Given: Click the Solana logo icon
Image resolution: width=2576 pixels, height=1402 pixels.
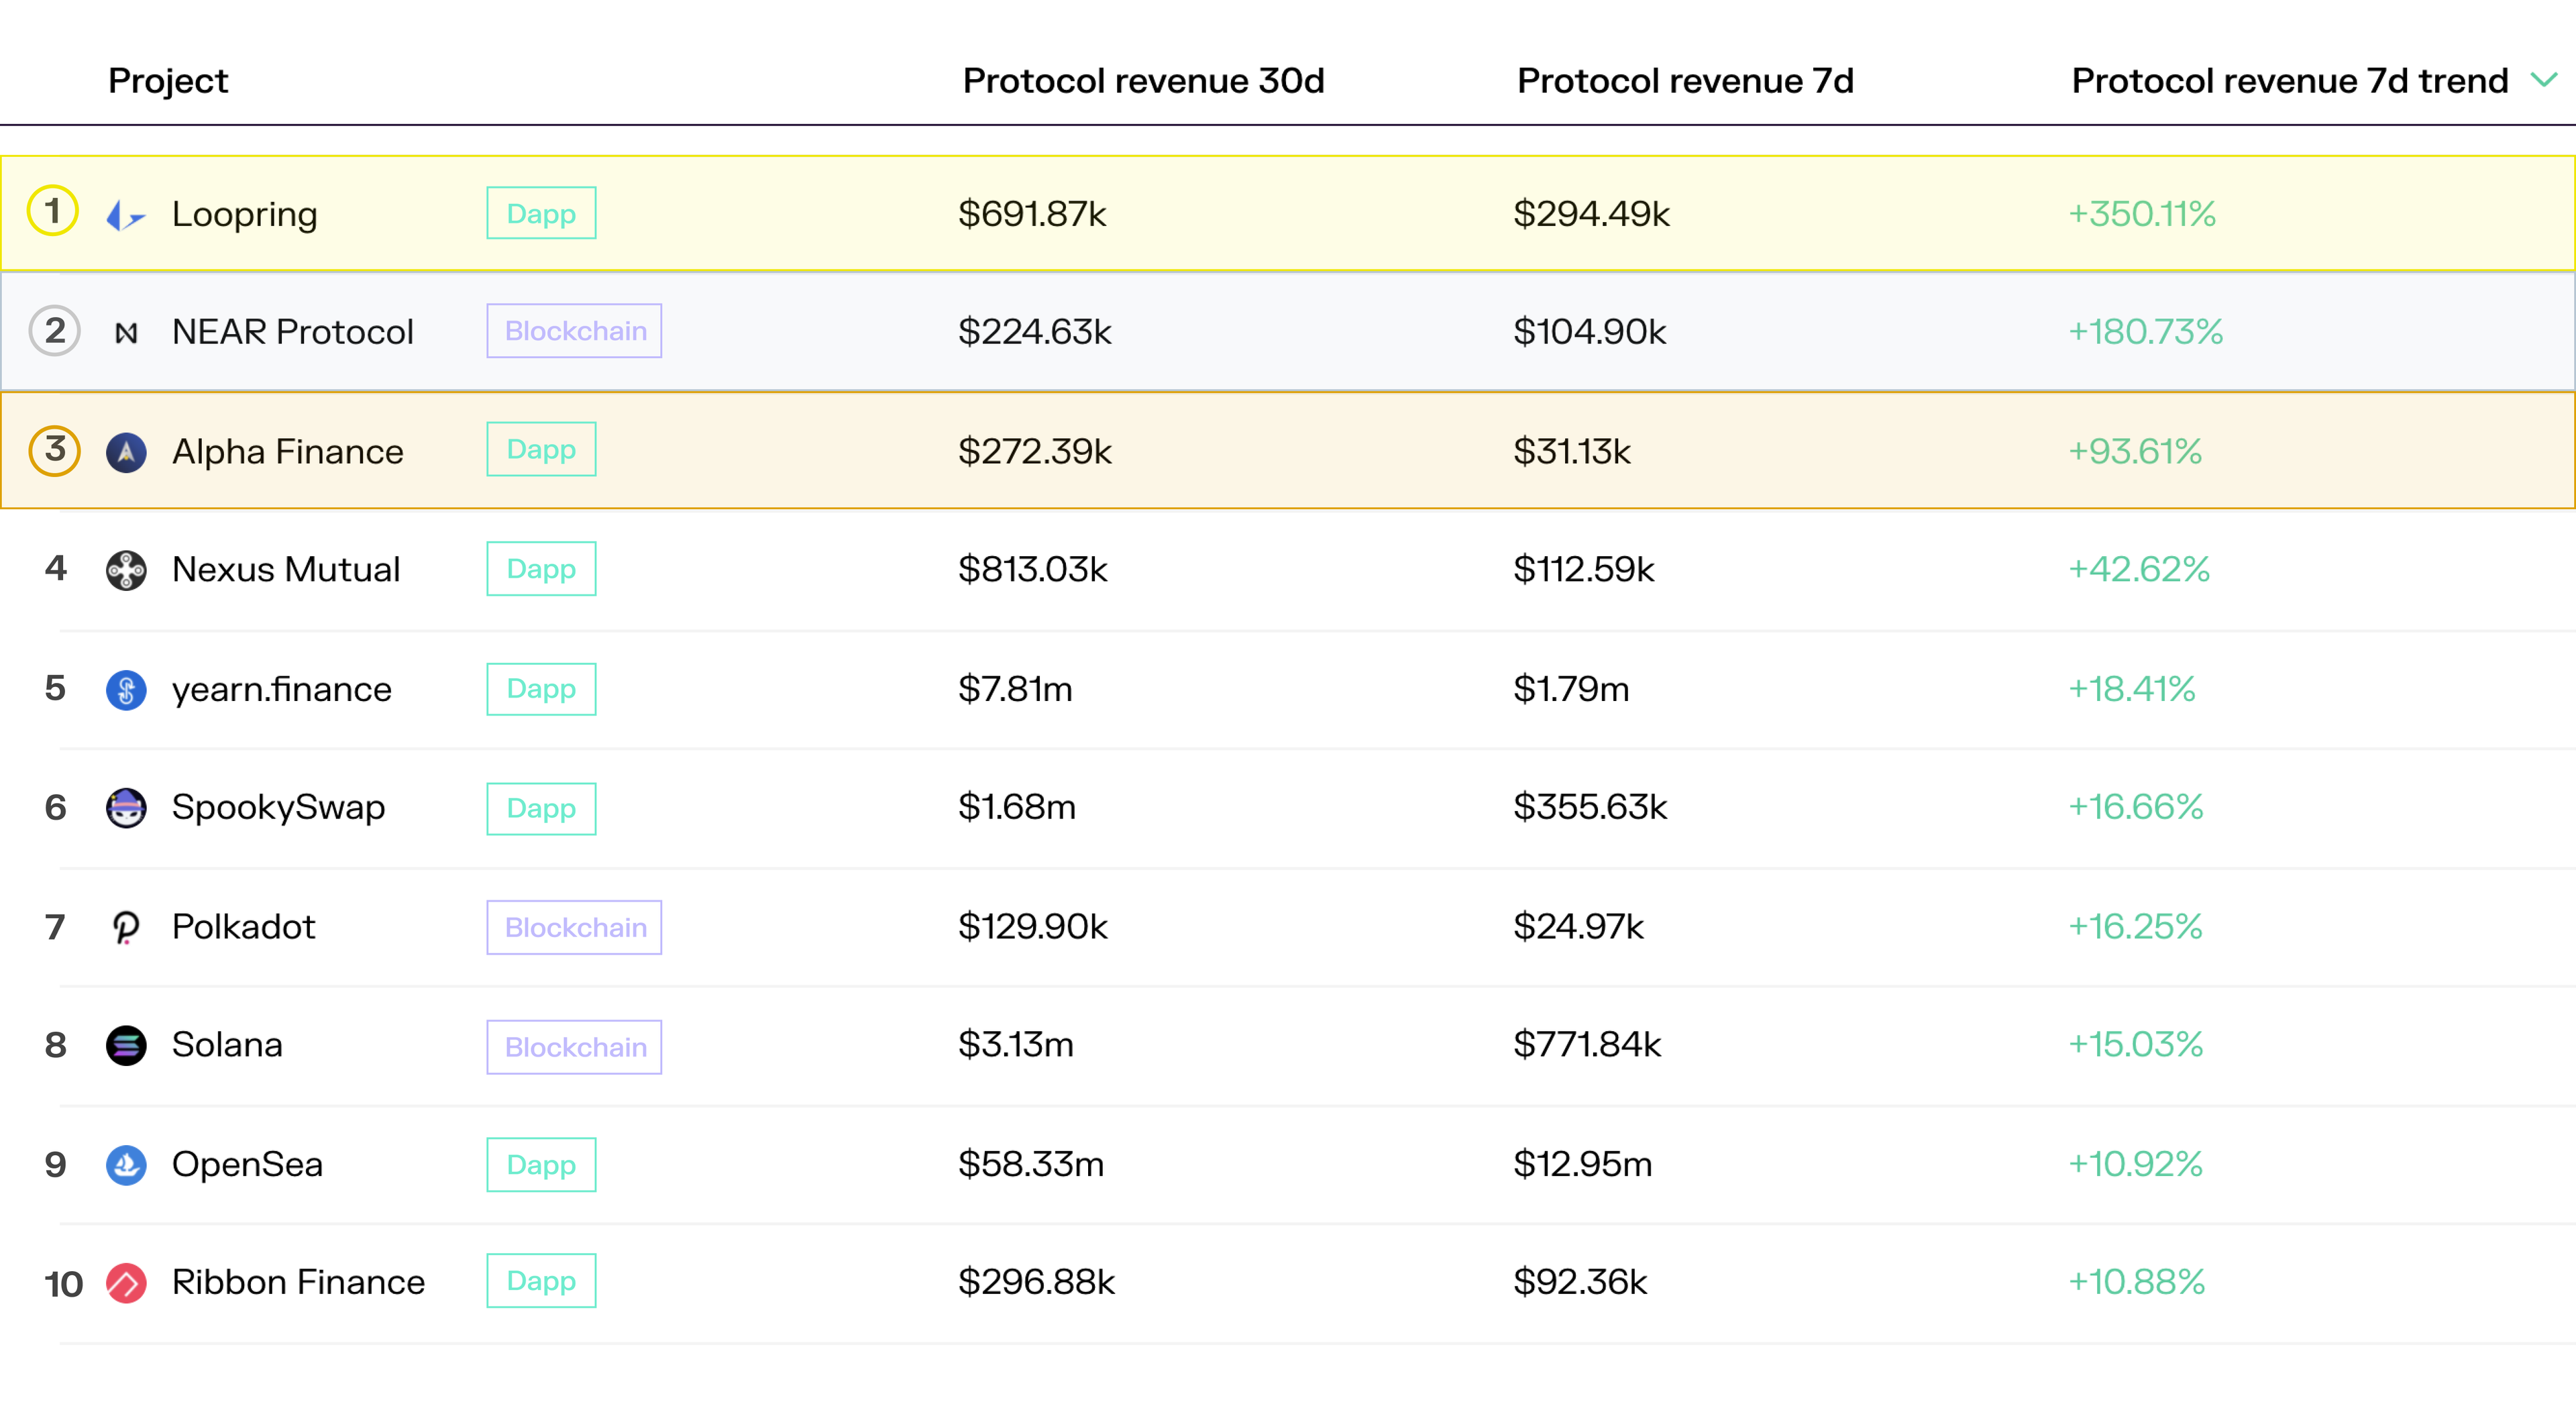Looking at the screenshot, I should [x=126, y=1045].
